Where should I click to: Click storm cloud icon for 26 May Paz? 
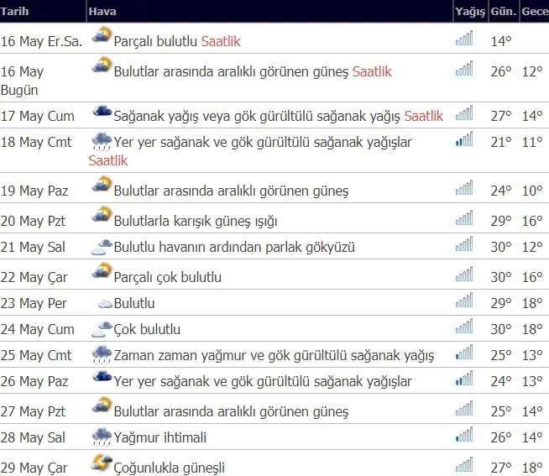click(x=102, y=377)
